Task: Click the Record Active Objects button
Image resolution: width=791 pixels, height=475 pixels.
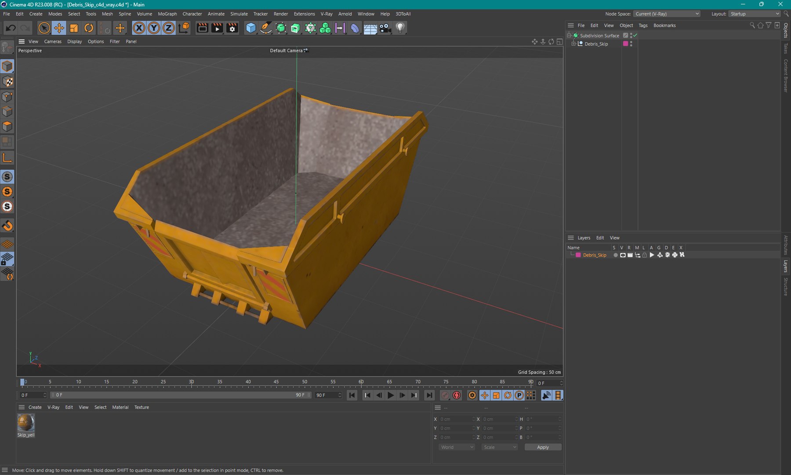Action: click(x=445, y=395)
